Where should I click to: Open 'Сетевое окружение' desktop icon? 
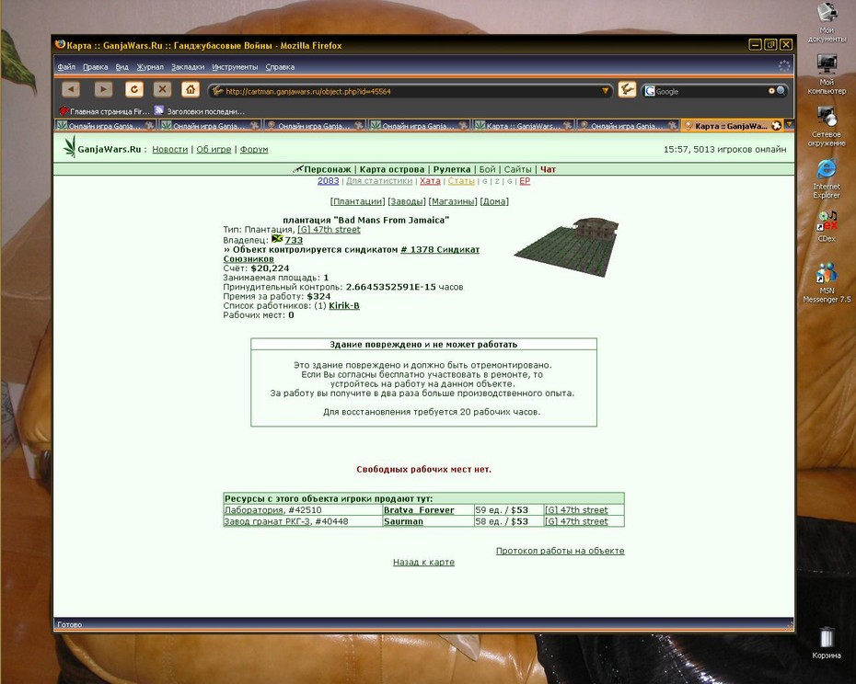pyautogui.click(x=827, y=127)
